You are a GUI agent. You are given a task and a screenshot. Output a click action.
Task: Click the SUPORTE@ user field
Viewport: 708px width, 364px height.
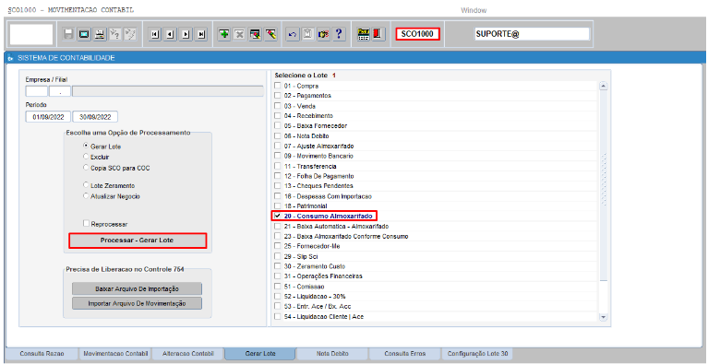tap(532, 34)
